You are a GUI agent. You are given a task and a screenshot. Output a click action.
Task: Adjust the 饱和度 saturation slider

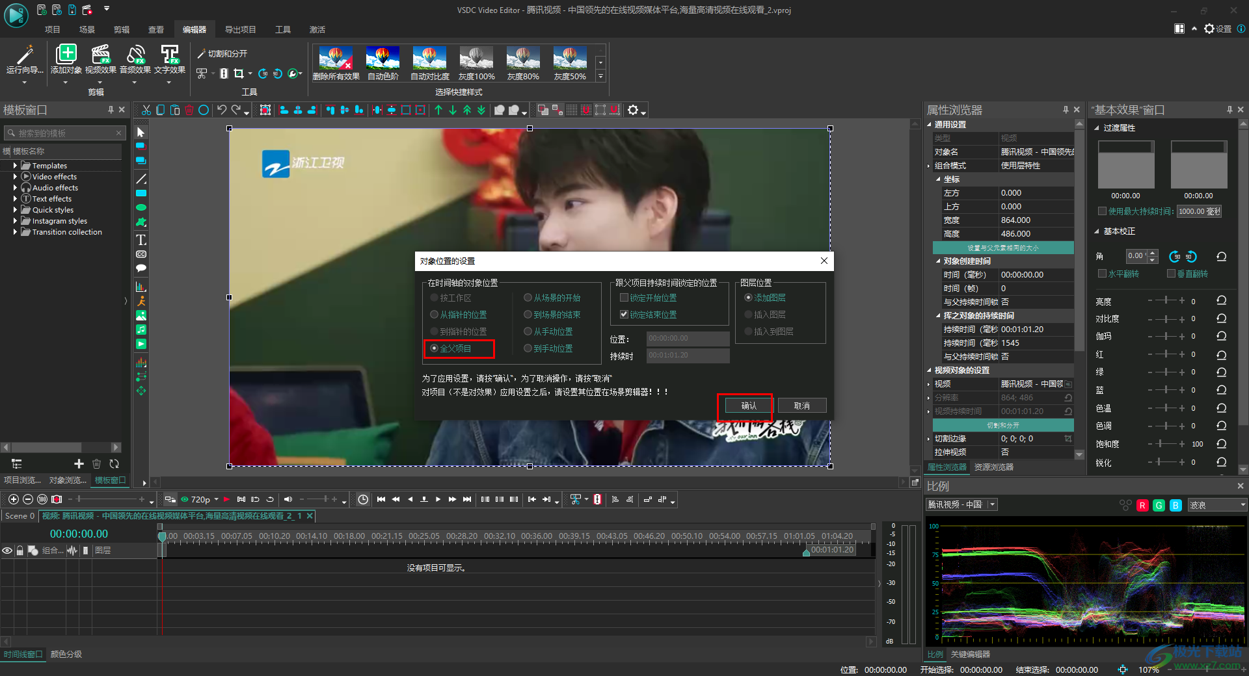coord(1165,443)
